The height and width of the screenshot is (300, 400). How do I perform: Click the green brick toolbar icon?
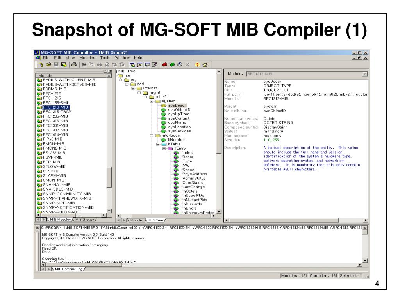click(172, 65)
